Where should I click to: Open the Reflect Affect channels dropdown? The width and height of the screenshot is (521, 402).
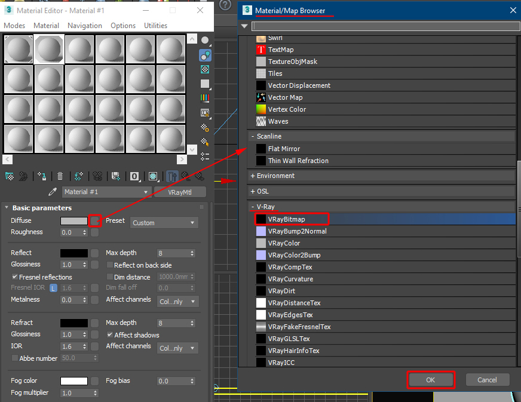pos(178,302)
